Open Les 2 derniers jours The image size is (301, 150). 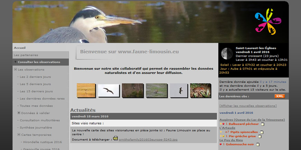click(35, 77)
